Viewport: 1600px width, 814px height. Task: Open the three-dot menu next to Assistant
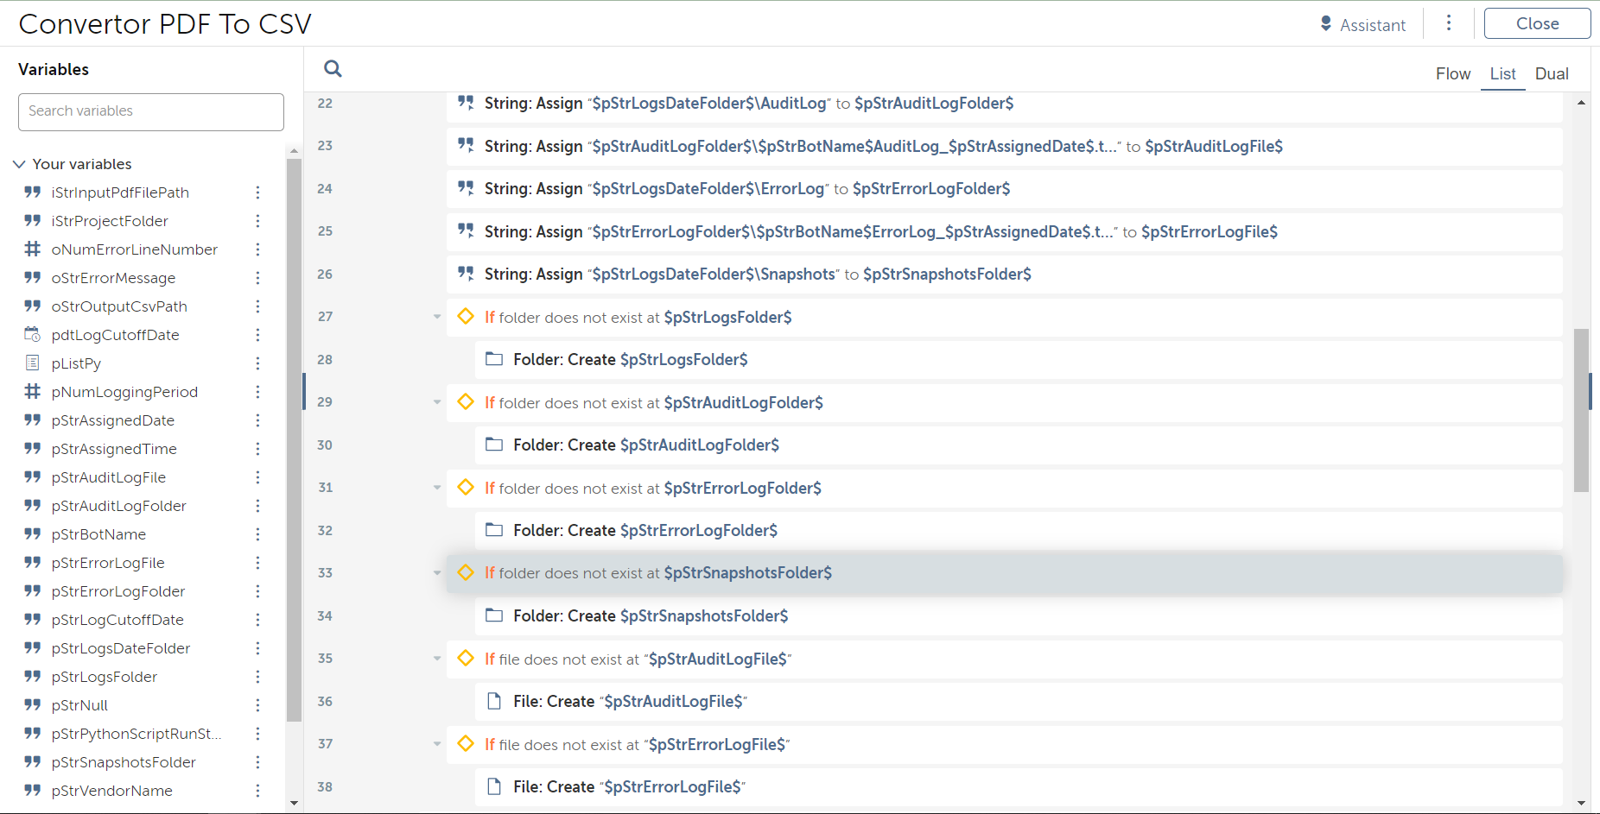click(x=1449, y=23)
